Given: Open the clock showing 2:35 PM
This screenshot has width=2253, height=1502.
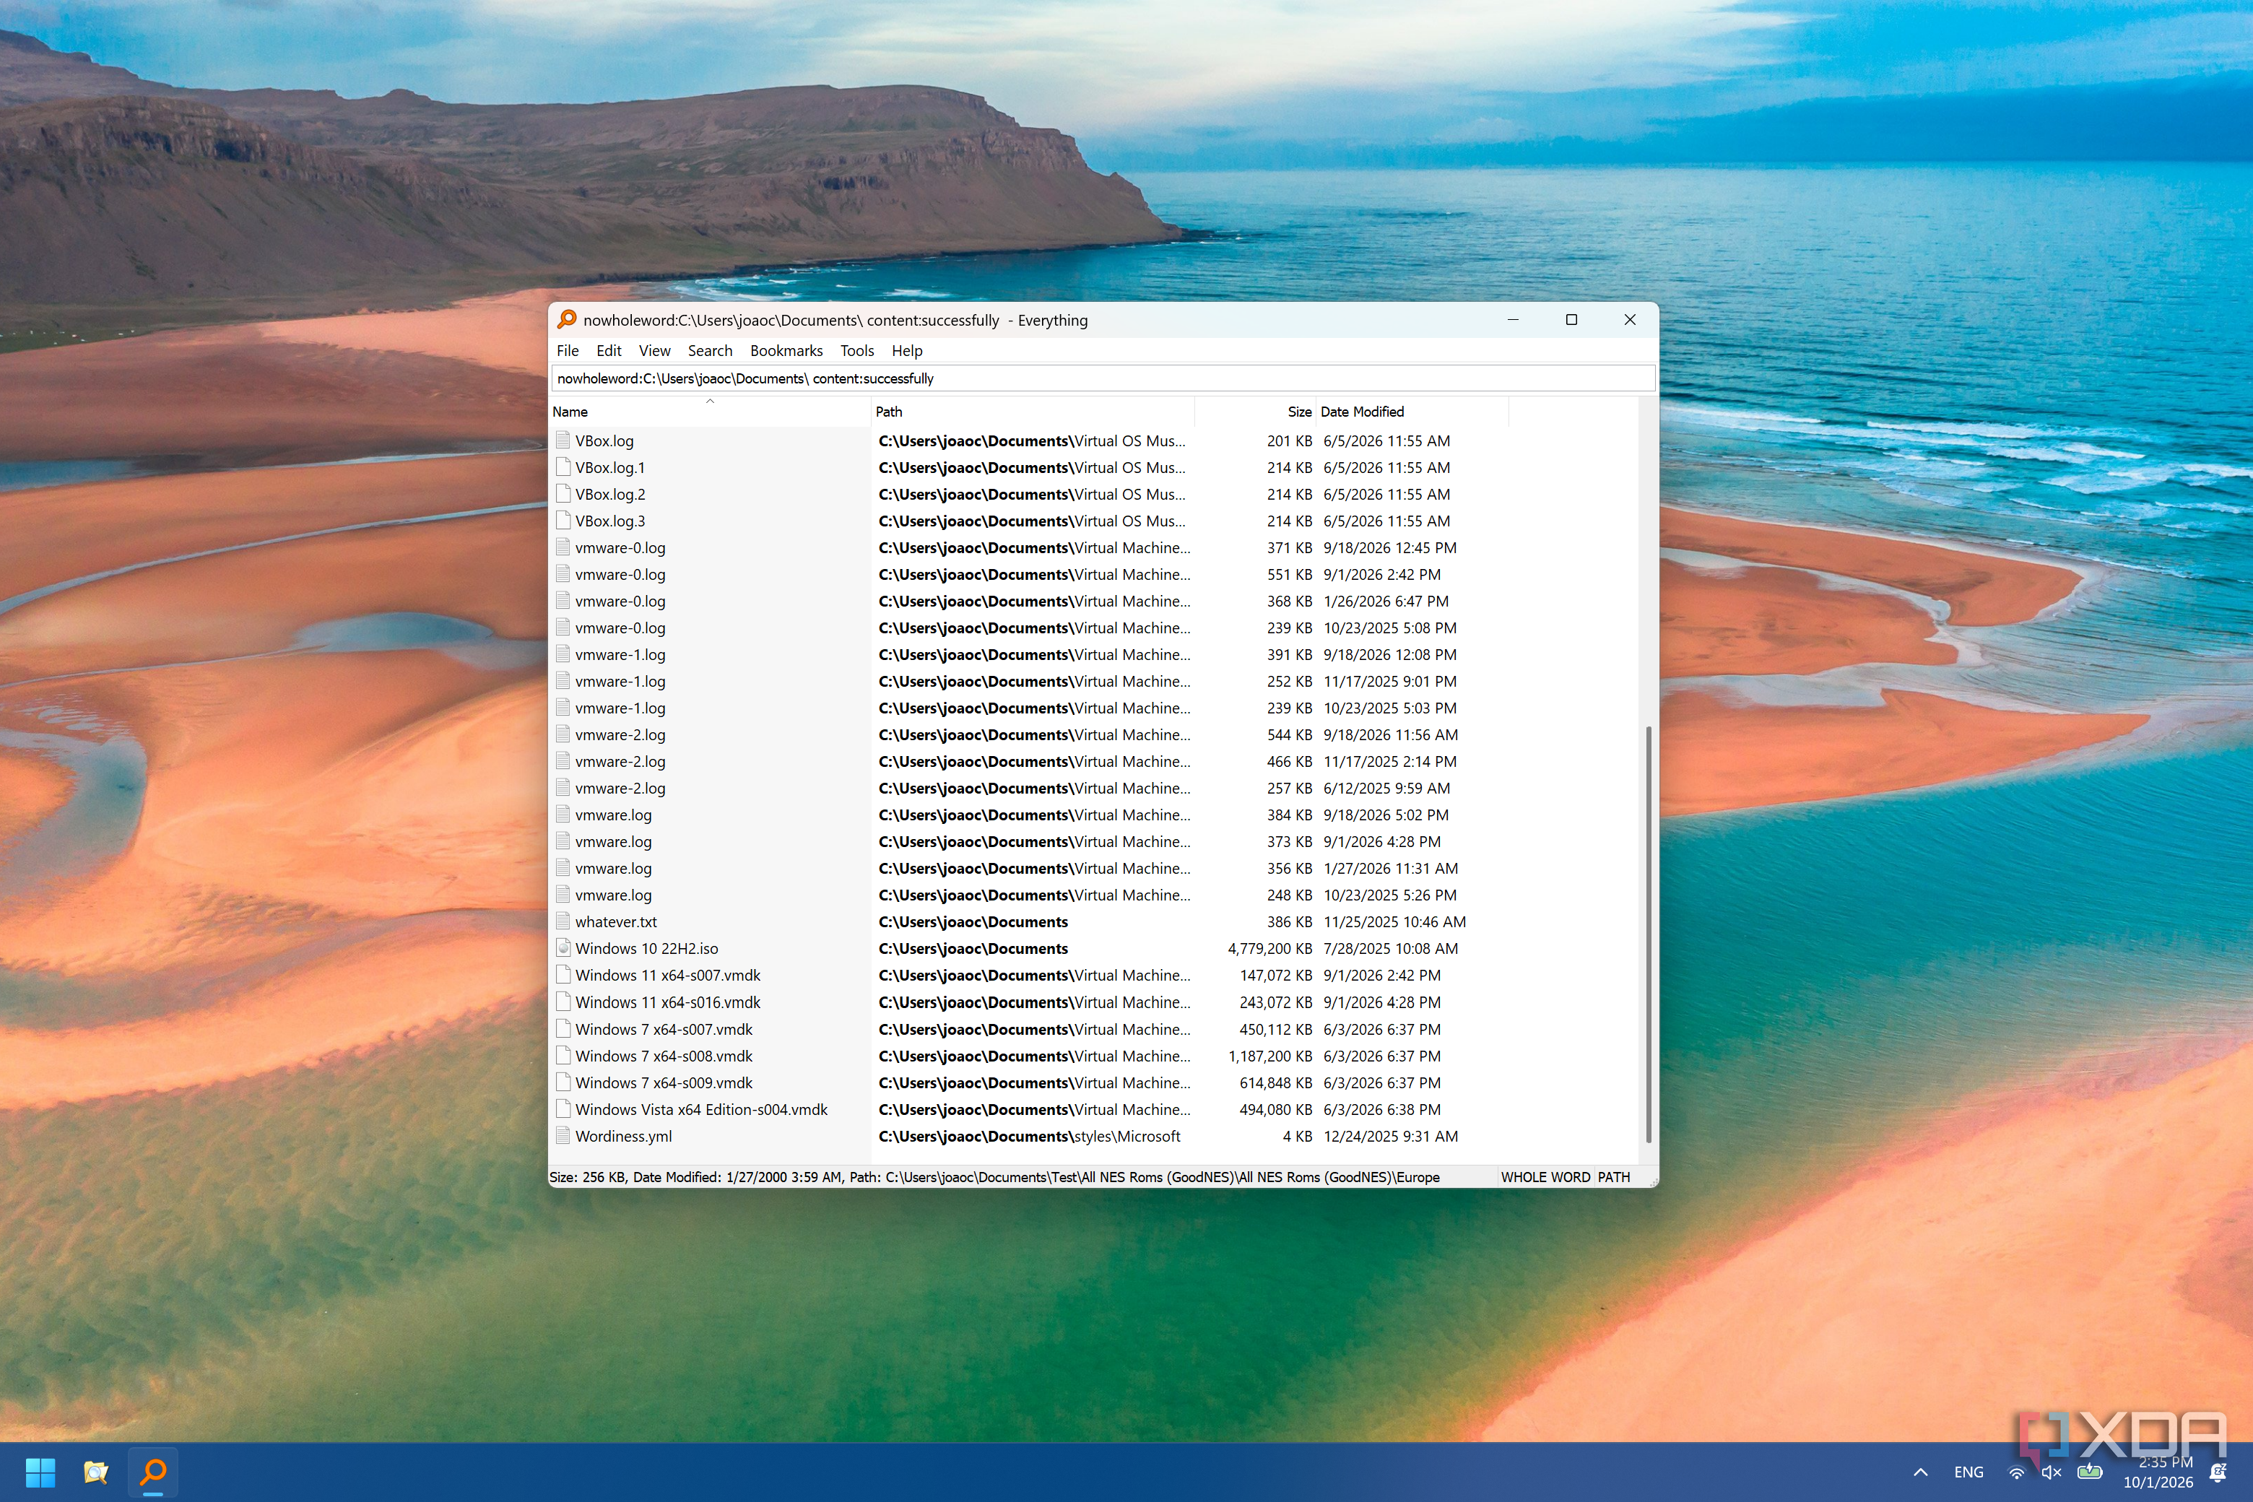Looking at the screenshot, I should point(2157,1472).
